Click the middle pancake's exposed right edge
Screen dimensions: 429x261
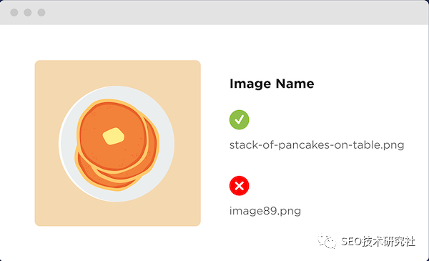pos(154,145)
